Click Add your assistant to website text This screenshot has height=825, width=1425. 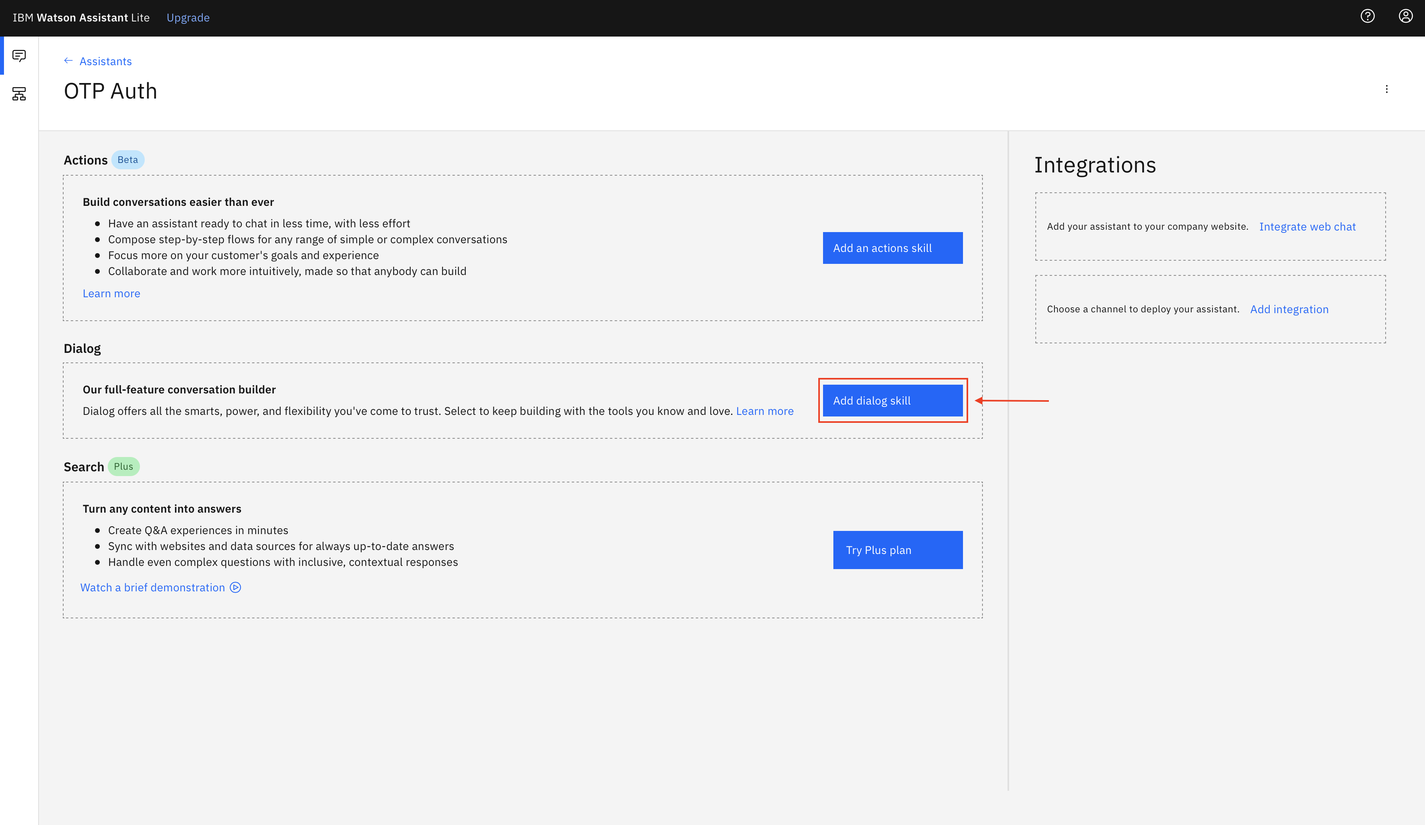coord(1147,227)
